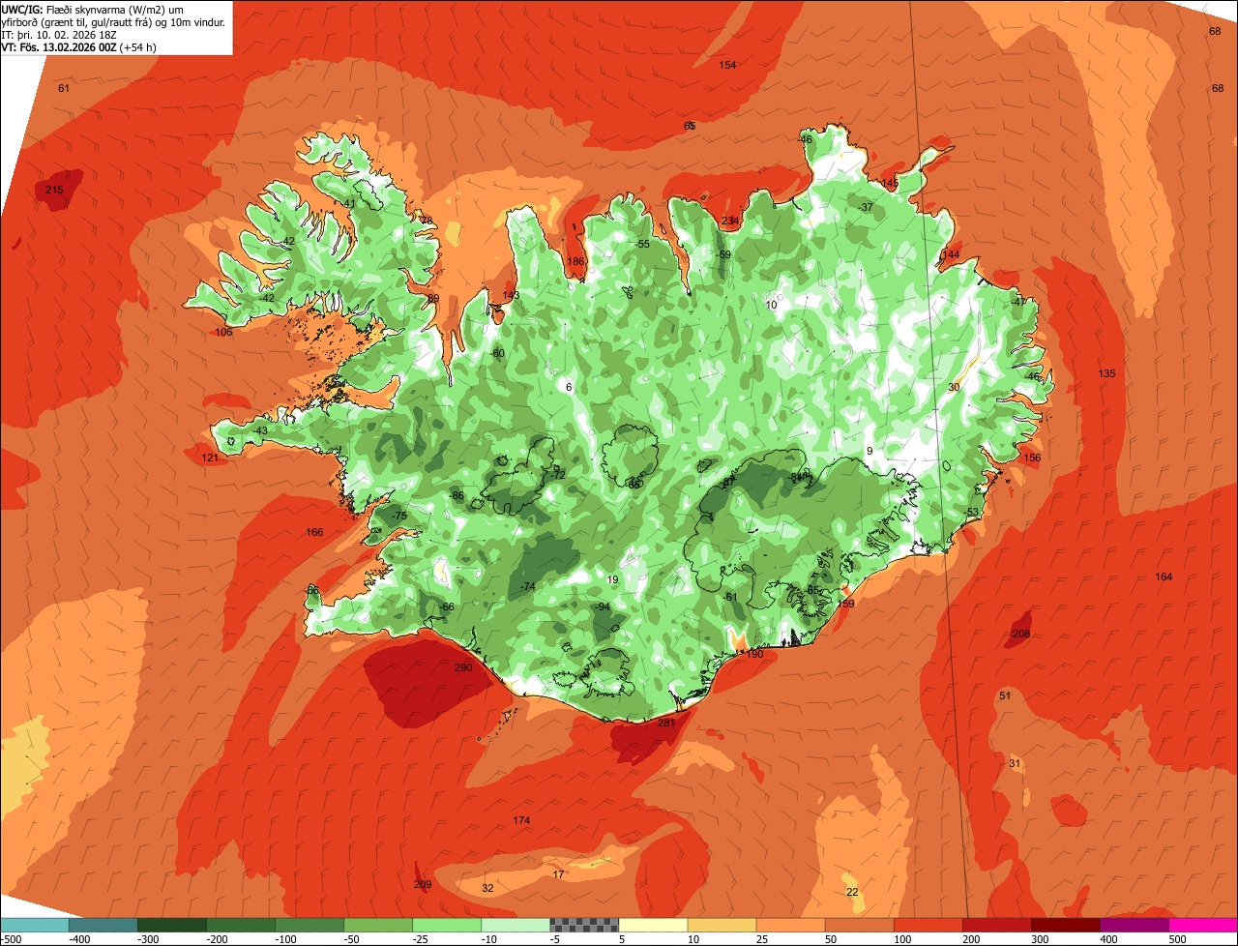Click the 166 value off the west coast
Screen dimensions: 1238x946
pos(314,532)
